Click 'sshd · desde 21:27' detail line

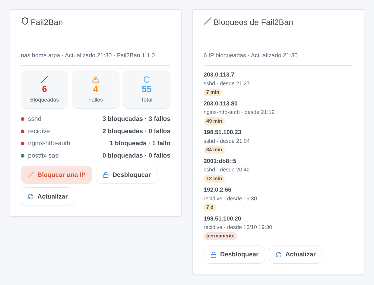click(x=227, y=83)
